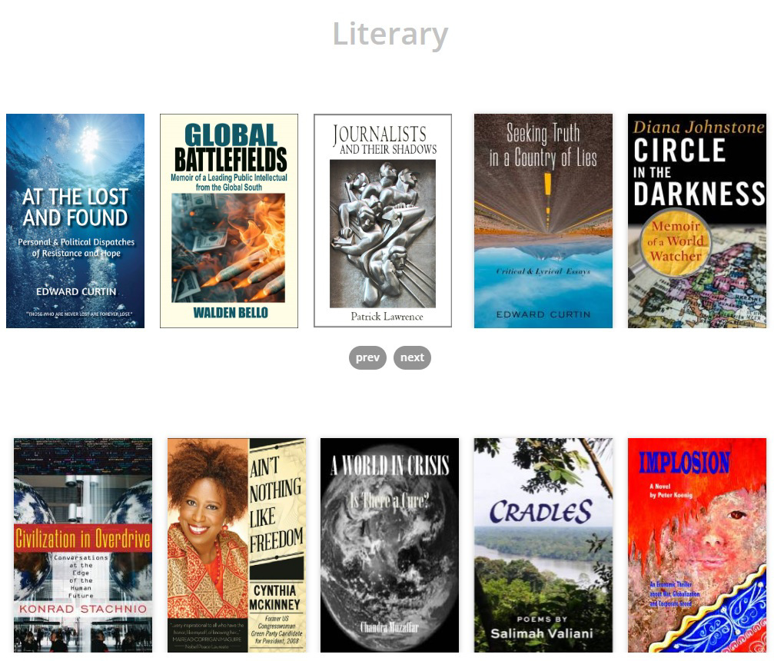Click the next carousel button
The image size is (774, 661).
(412, 357)
